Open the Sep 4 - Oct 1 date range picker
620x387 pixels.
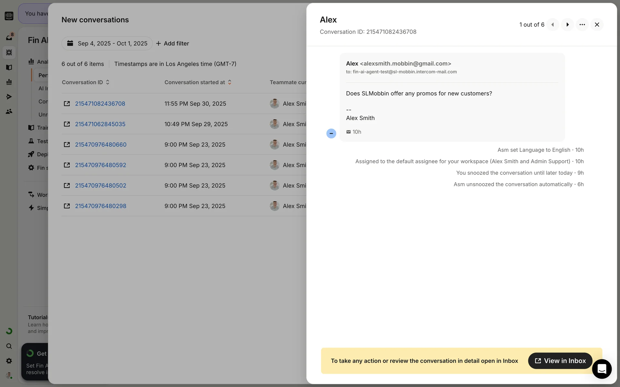pyautogui.click(x=107, y=44)
